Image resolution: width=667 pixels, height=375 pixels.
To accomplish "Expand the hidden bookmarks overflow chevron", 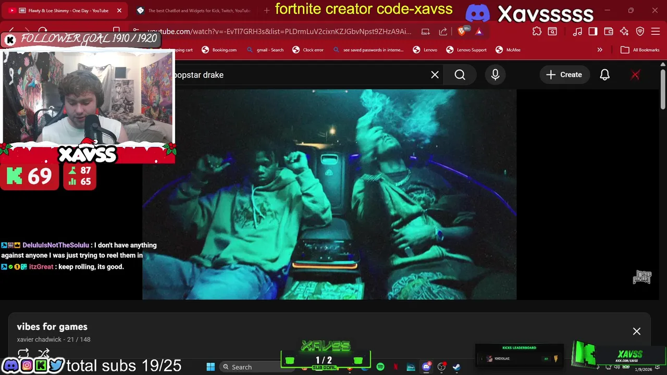I will coord(600,50).
